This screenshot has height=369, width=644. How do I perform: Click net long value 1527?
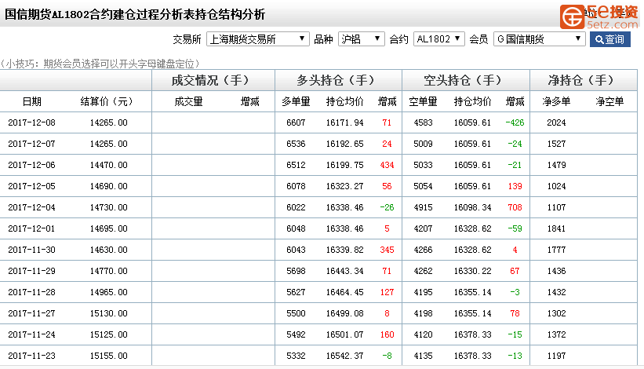point(556,144)
